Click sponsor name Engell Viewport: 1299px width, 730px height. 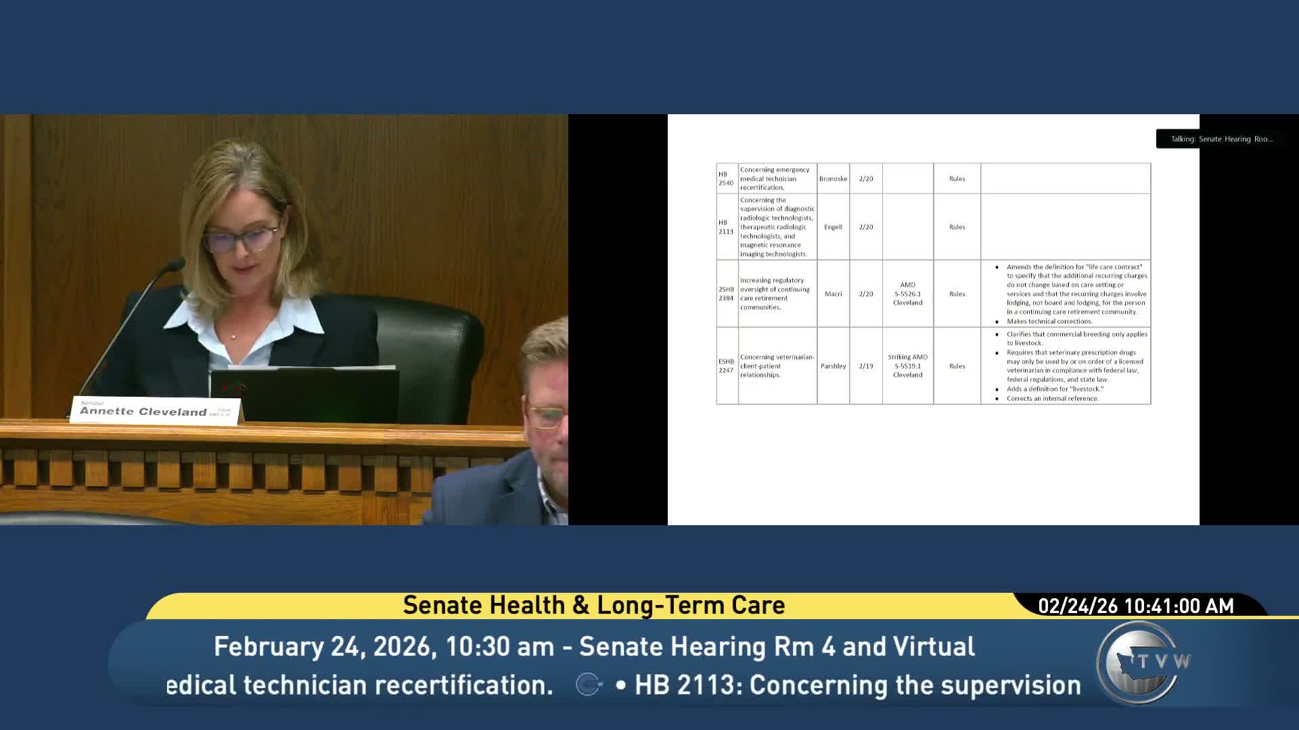833,227
